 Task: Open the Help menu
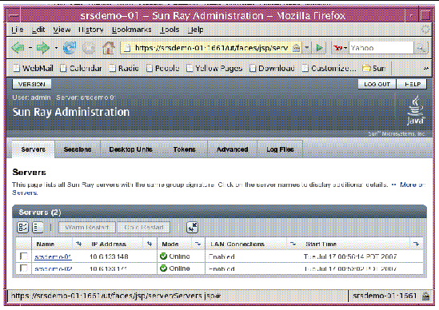(196, 30)
